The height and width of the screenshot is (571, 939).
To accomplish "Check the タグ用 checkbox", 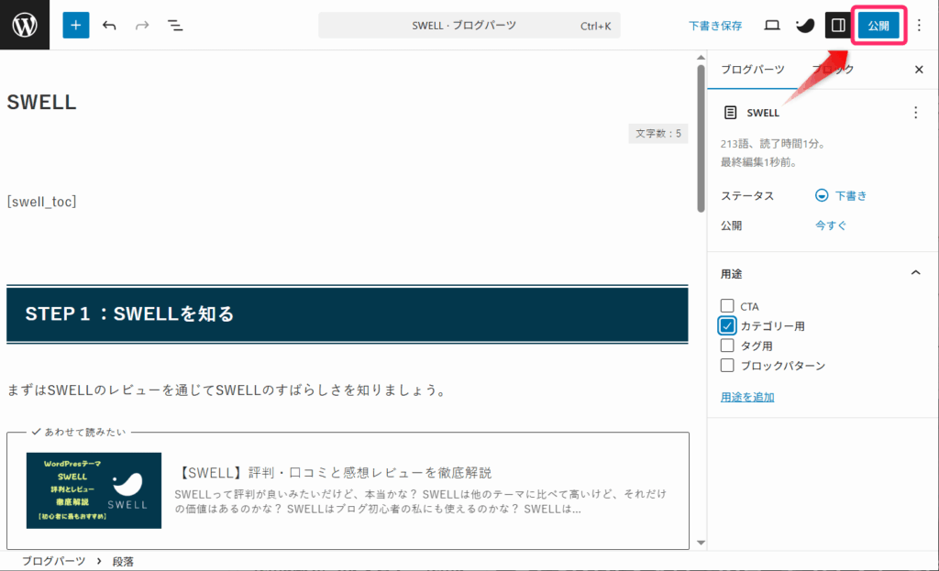I will (727, 346).
